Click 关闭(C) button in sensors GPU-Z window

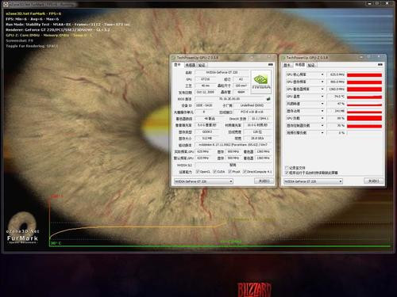point(373,181)
